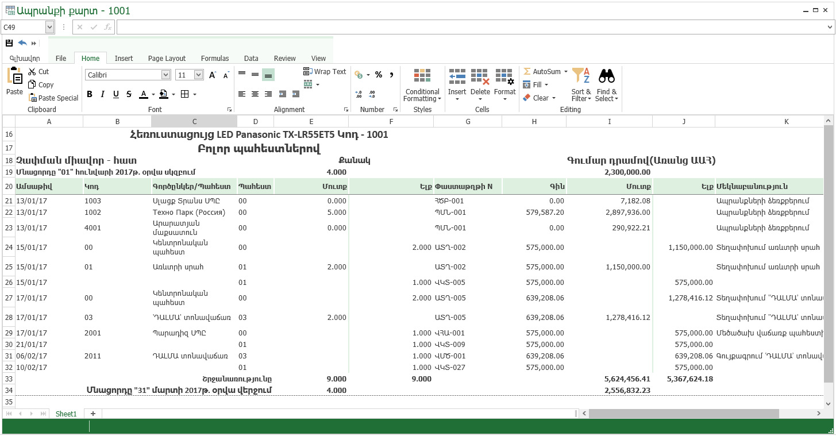Image resolution: width=836 pixels, height=436 pixels.
Task: Select column C header
Action: point(194,121)
